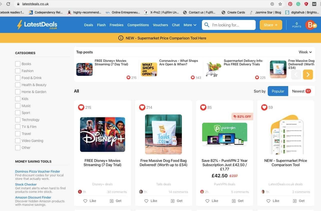Open the Competitions nav item

(x=138, y=25)
